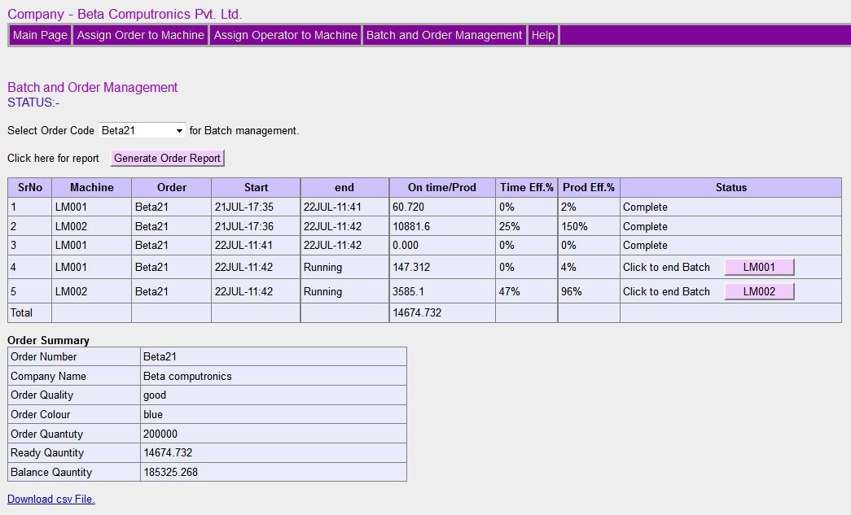
Task: Click the Time Eff.% column header
Action: [526, 187]
